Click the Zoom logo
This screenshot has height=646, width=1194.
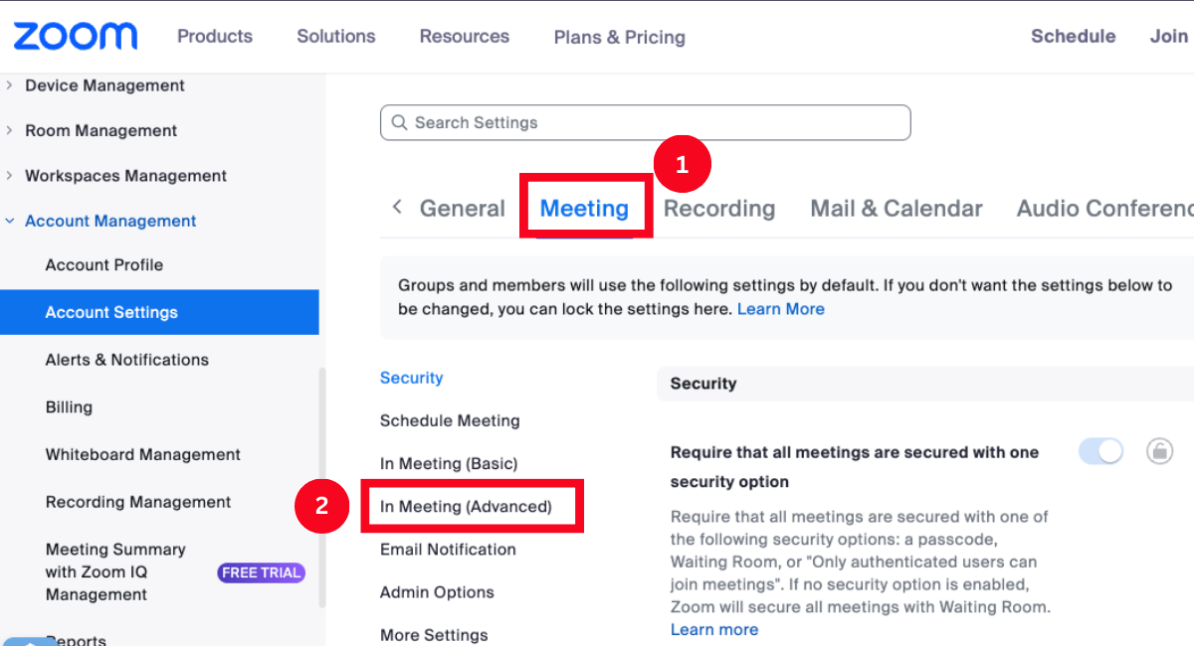click(x=76, y=37)
